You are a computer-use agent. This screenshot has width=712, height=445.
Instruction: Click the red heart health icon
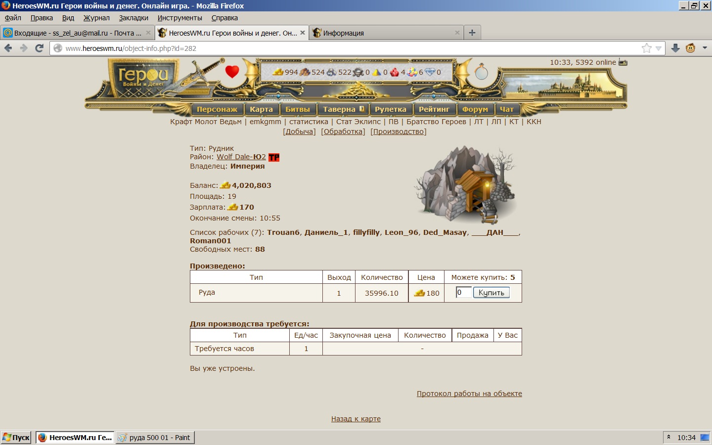pyautogui.click(x=232, y=72)
